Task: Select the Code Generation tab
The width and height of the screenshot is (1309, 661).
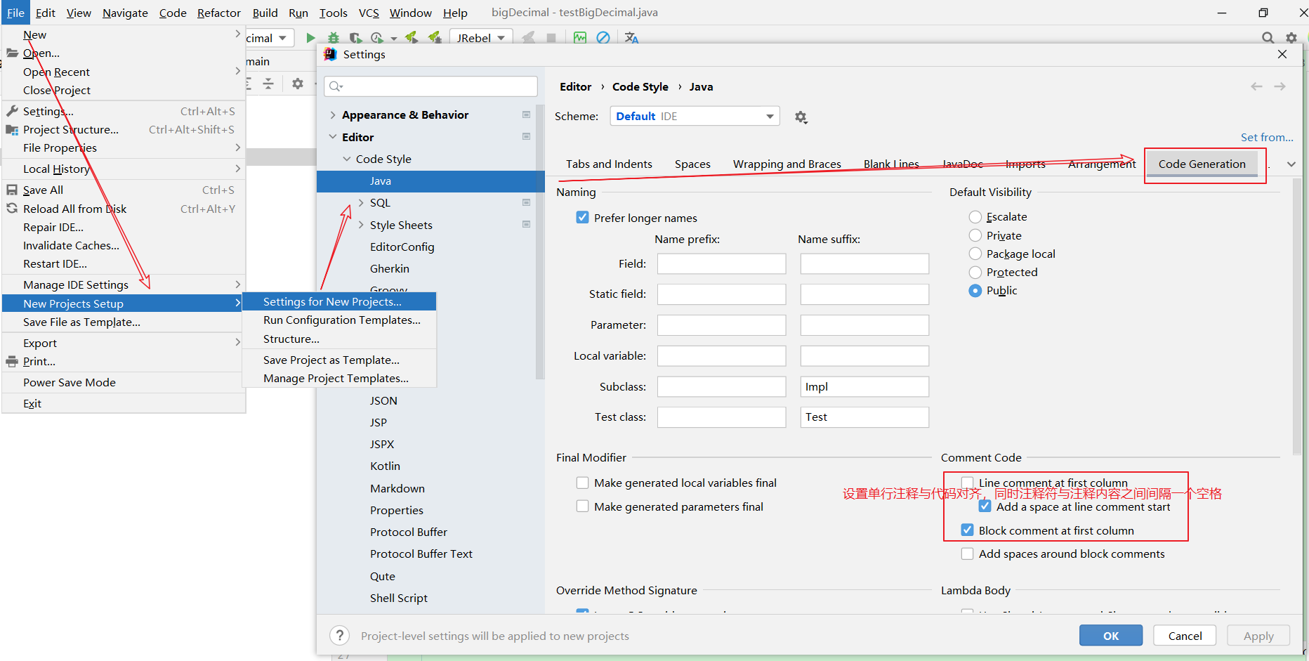Action: pos(1202,164)
